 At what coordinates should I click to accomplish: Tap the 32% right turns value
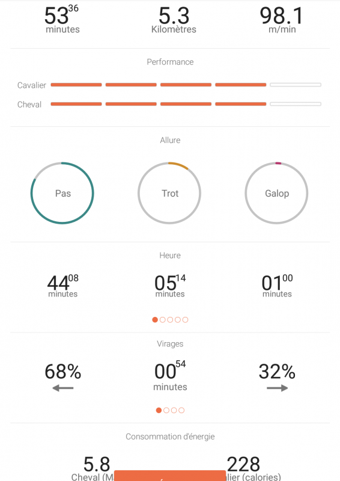277,372
